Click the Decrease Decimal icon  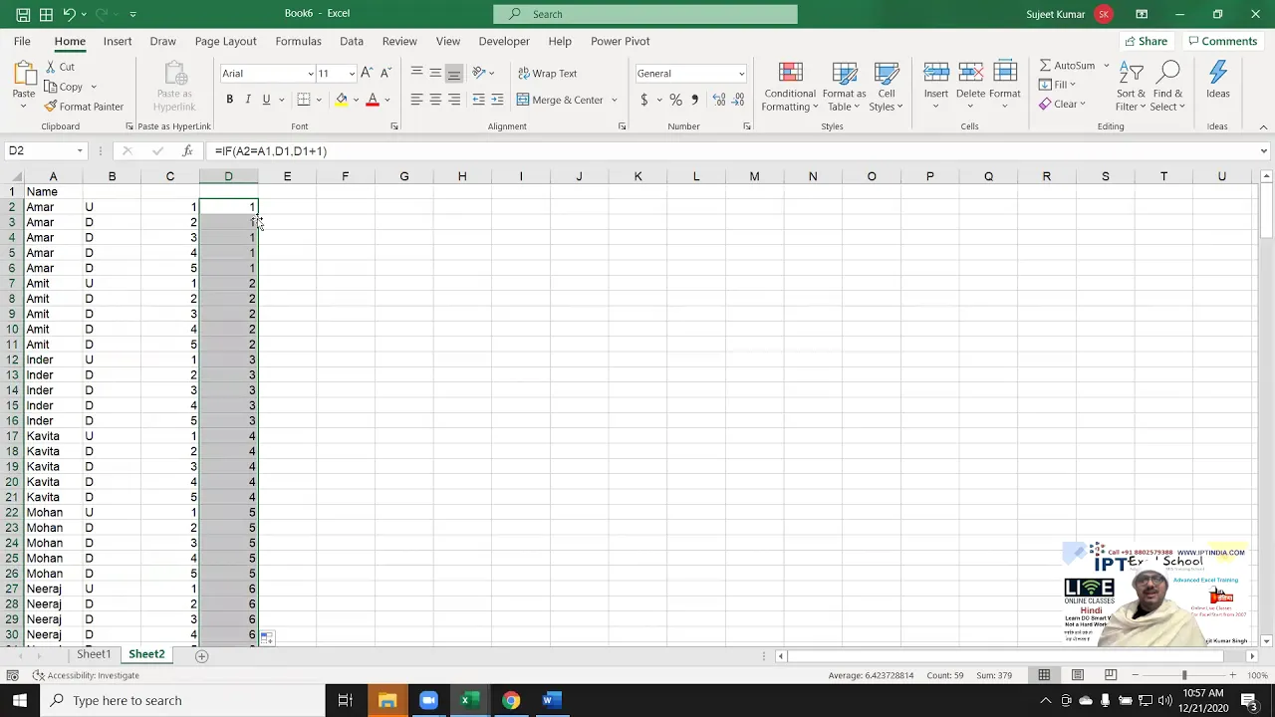(x=738, y=100)
